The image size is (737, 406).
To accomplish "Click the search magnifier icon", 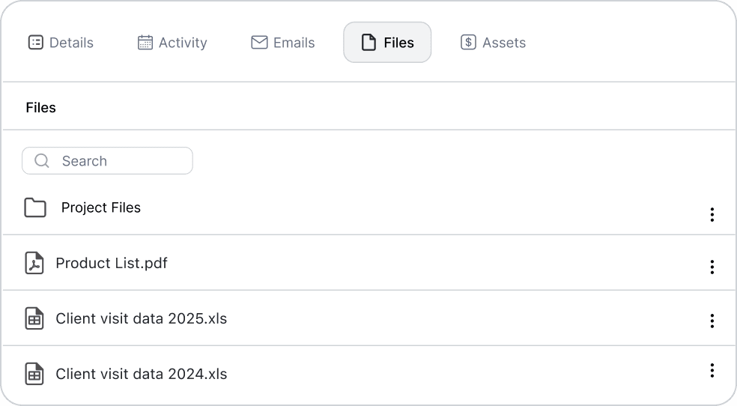I will [42, 161].
